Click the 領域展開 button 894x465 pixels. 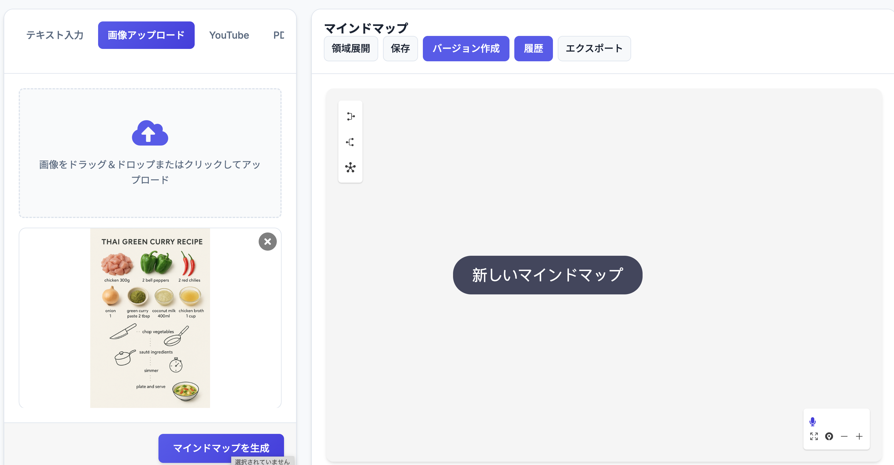tap(350, 49)
